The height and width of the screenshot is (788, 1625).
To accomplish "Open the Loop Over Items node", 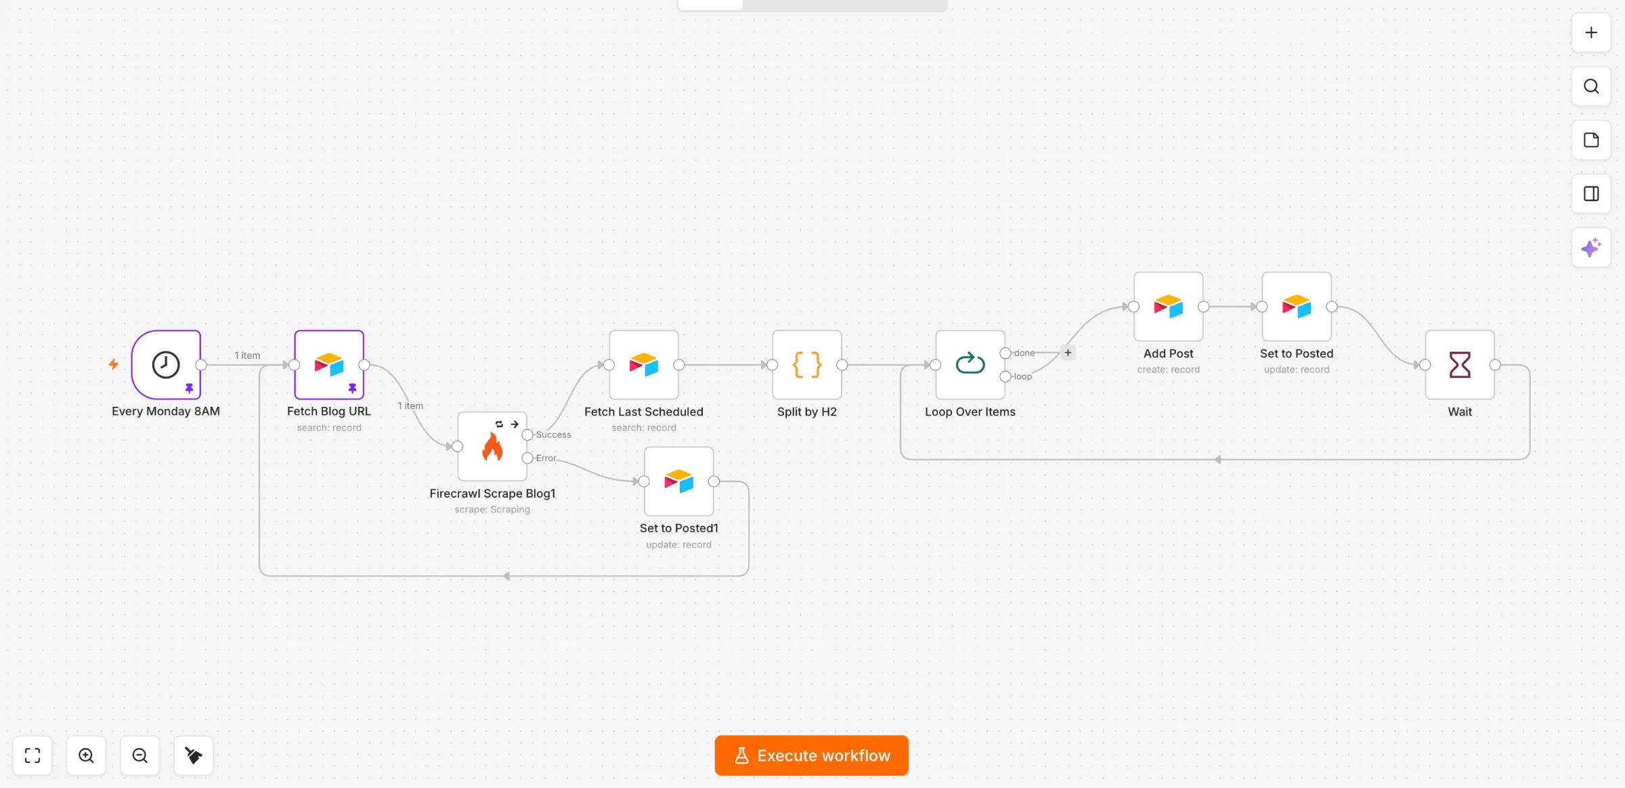I will coord(970,365).
